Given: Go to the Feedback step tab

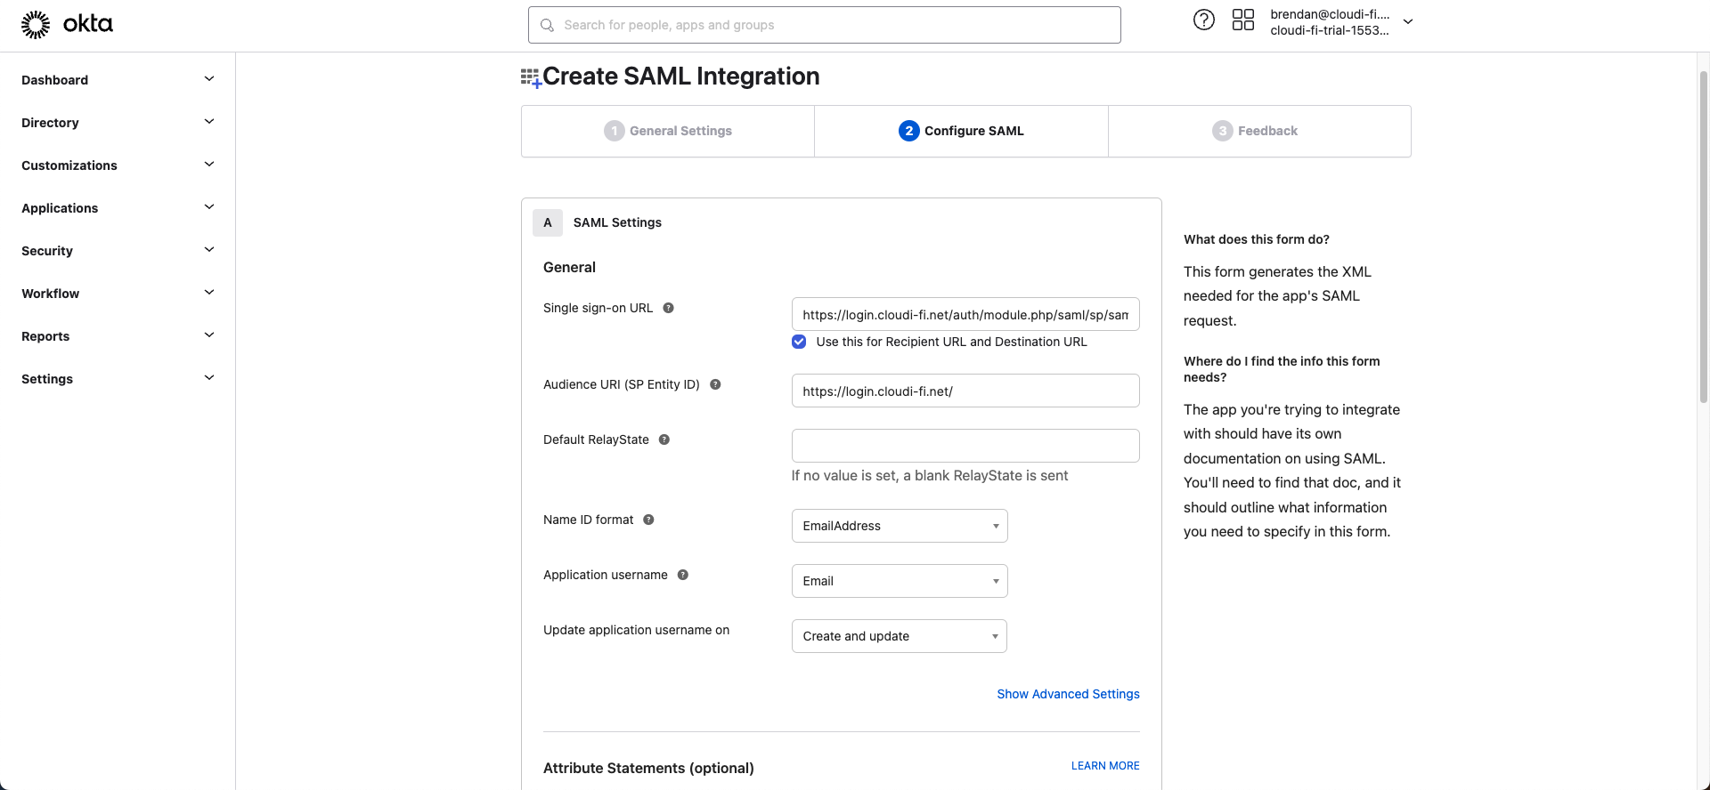Looking at the screenshot, I should tap(1259, 131).
